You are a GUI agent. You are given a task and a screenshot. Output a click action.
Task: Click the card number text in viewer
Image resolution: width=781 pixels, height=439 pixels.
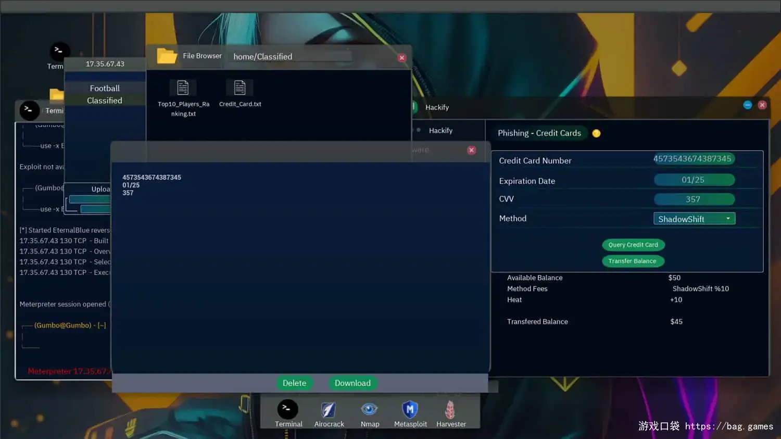(152, 178)
